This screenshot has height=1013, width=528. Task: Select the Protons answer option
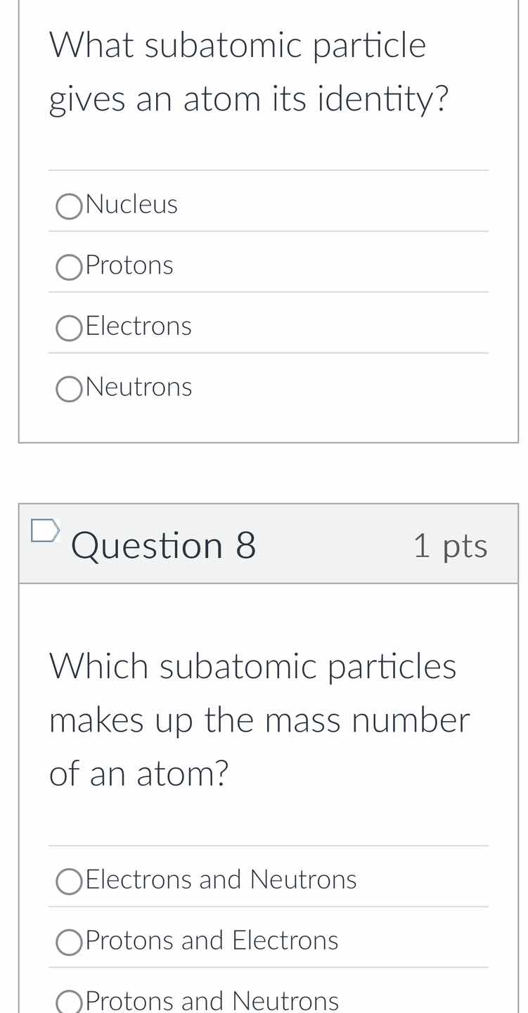[x=68, y=267]
